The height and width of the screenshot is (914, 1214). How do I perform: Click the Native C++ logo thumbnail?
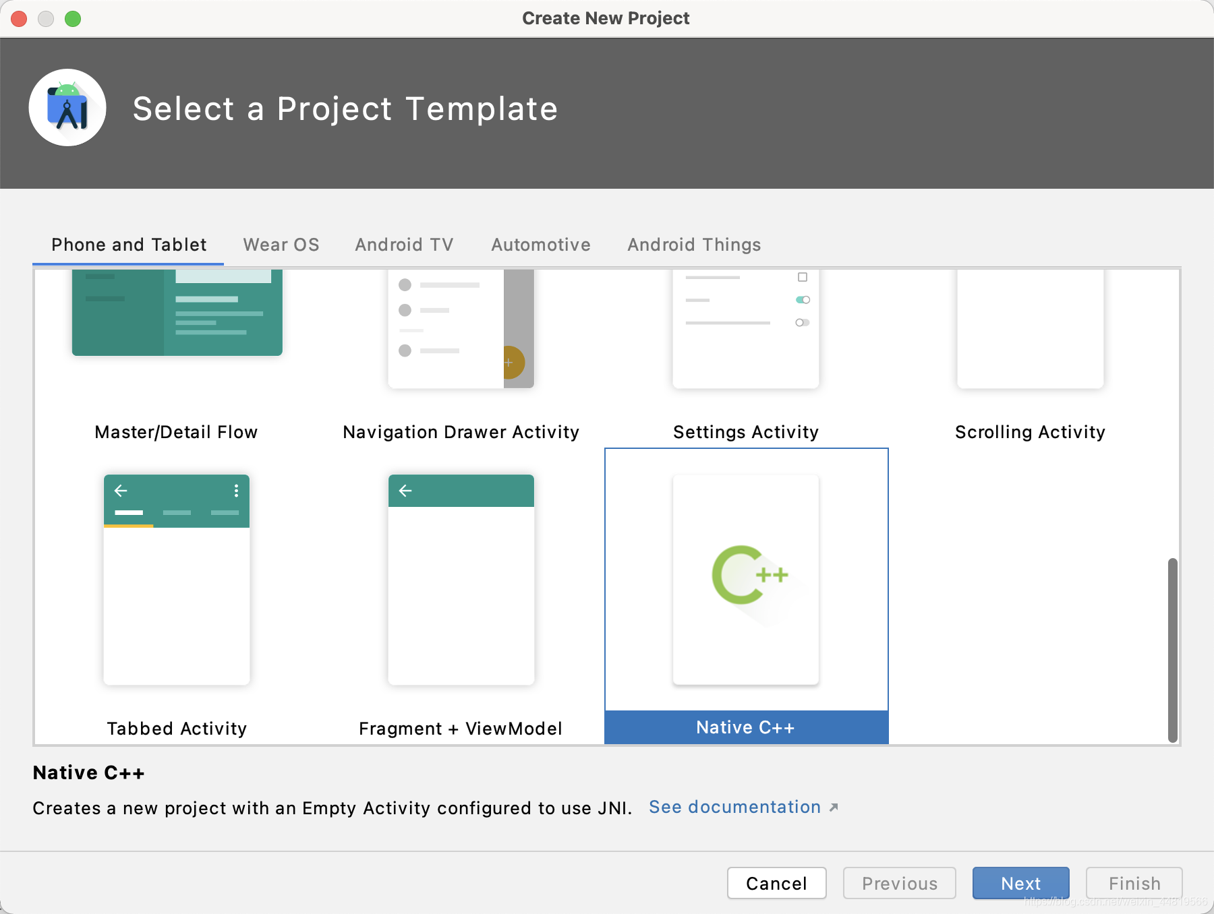746,580
